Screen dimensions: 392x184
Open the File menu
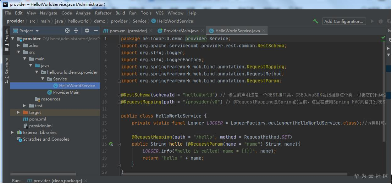[8, 13]
